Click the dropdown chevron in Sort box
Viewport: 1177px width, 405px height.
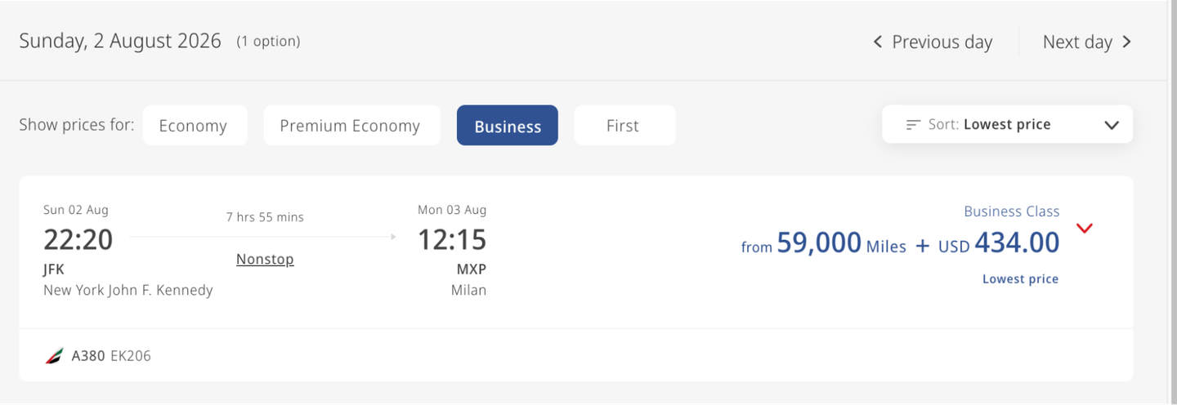1112,126
